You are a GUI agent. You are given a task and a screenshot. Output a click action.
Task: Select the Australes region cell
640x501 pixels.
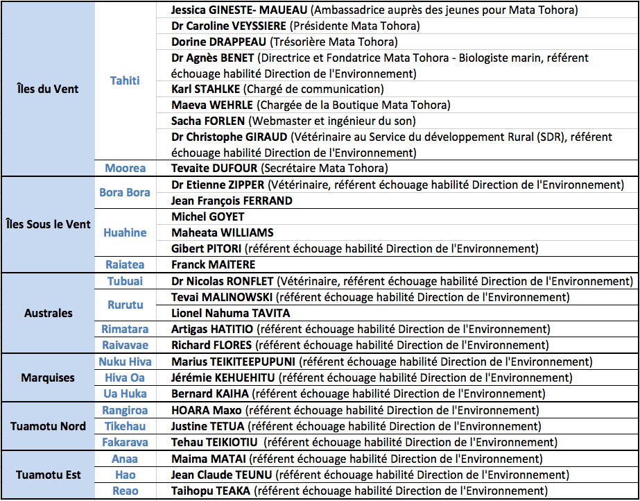tap(48, 313)
